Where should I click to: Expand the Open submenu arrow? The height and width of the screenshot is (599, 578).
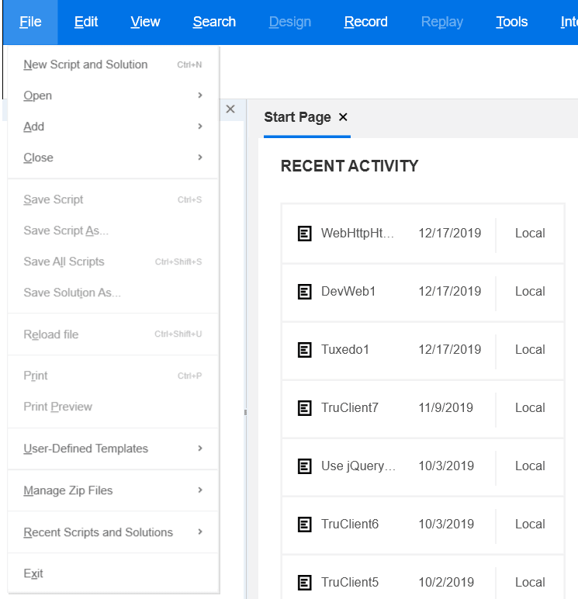tap(200, 95)
